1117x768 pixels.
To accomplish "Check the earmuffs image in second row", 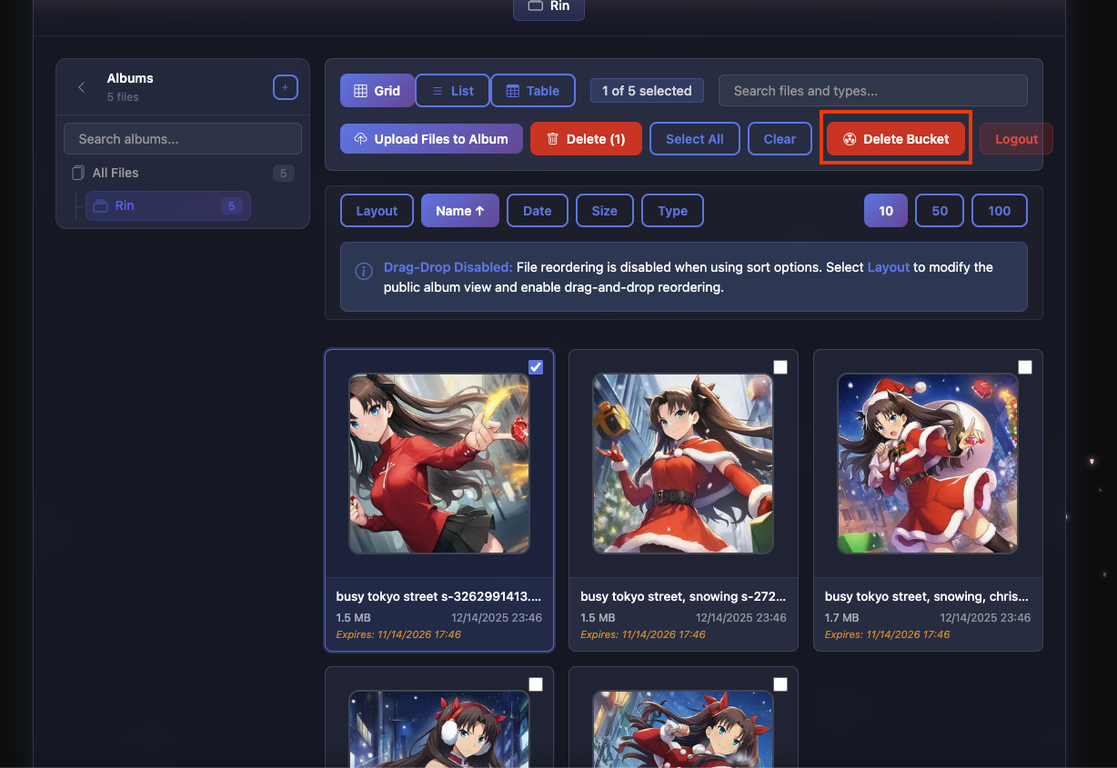I will (536, 684).
